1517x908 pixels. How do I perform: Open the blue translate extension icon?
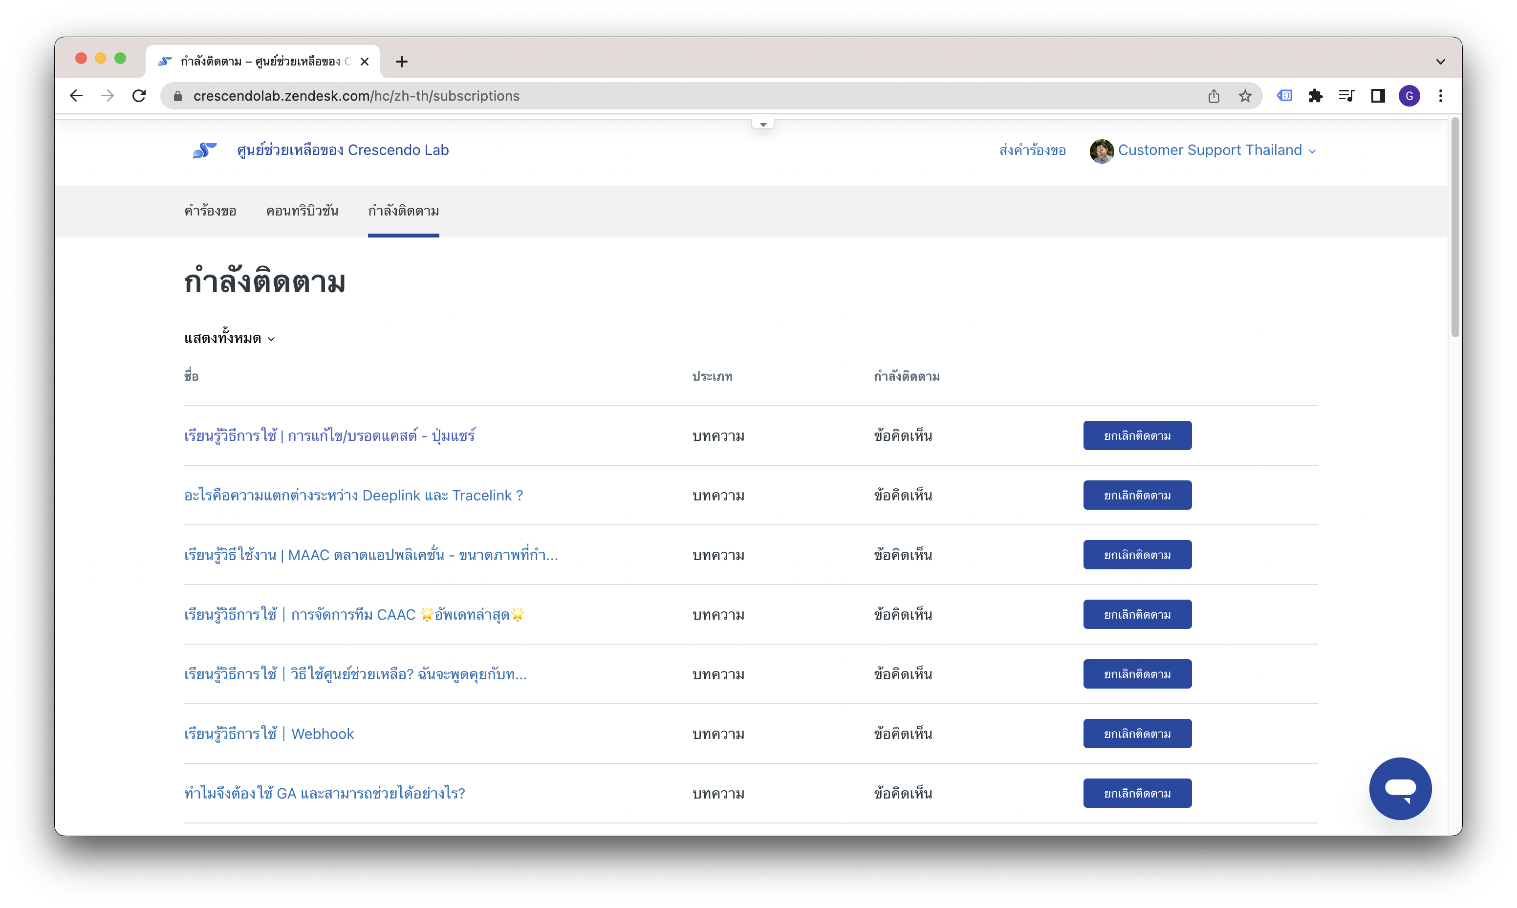1285,96
